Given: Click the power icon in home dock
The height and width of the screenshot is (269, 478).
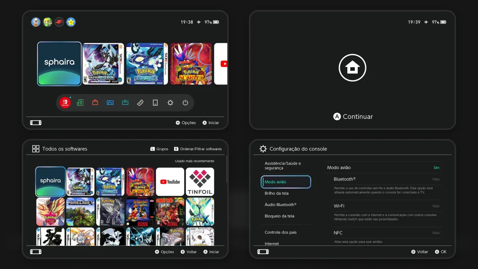Looking at the screenshot, I should (x=185, y=103).
